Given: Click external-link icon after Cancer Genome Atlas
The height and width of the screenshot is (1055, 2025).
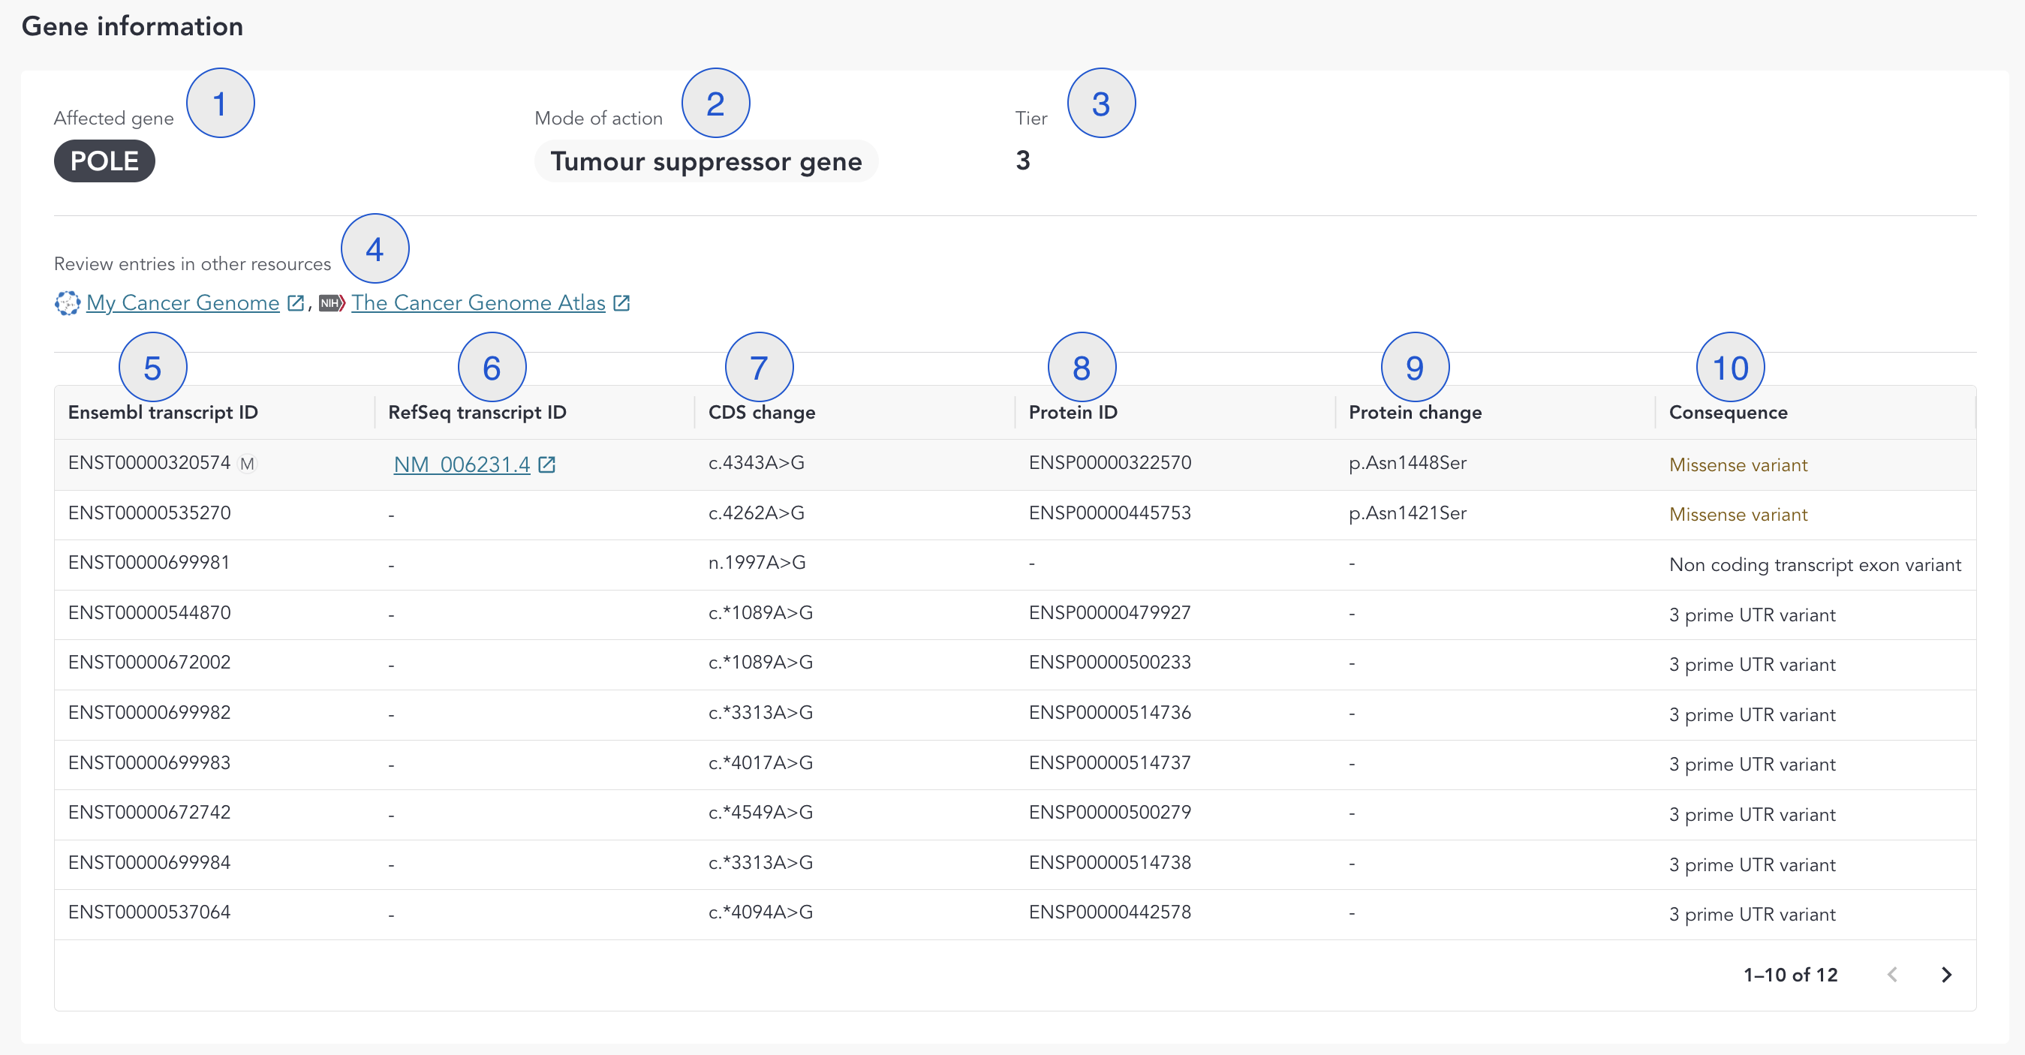Looking at the screenshot, I should point(621,302).
